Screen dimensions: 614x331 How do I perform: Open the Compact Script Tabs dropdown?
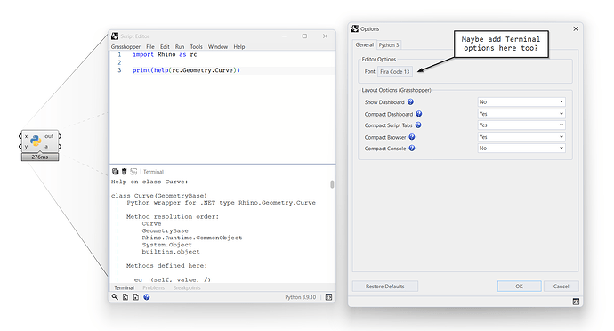521,125
